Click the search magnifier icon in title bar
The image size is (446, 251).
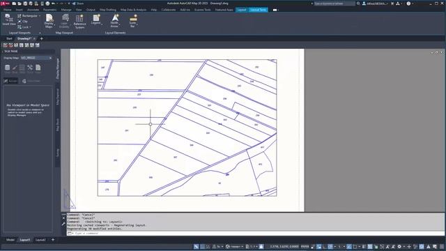358,3
